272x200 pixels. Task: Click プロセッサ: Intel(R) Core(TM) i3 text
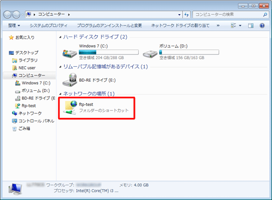click(86, 191)
